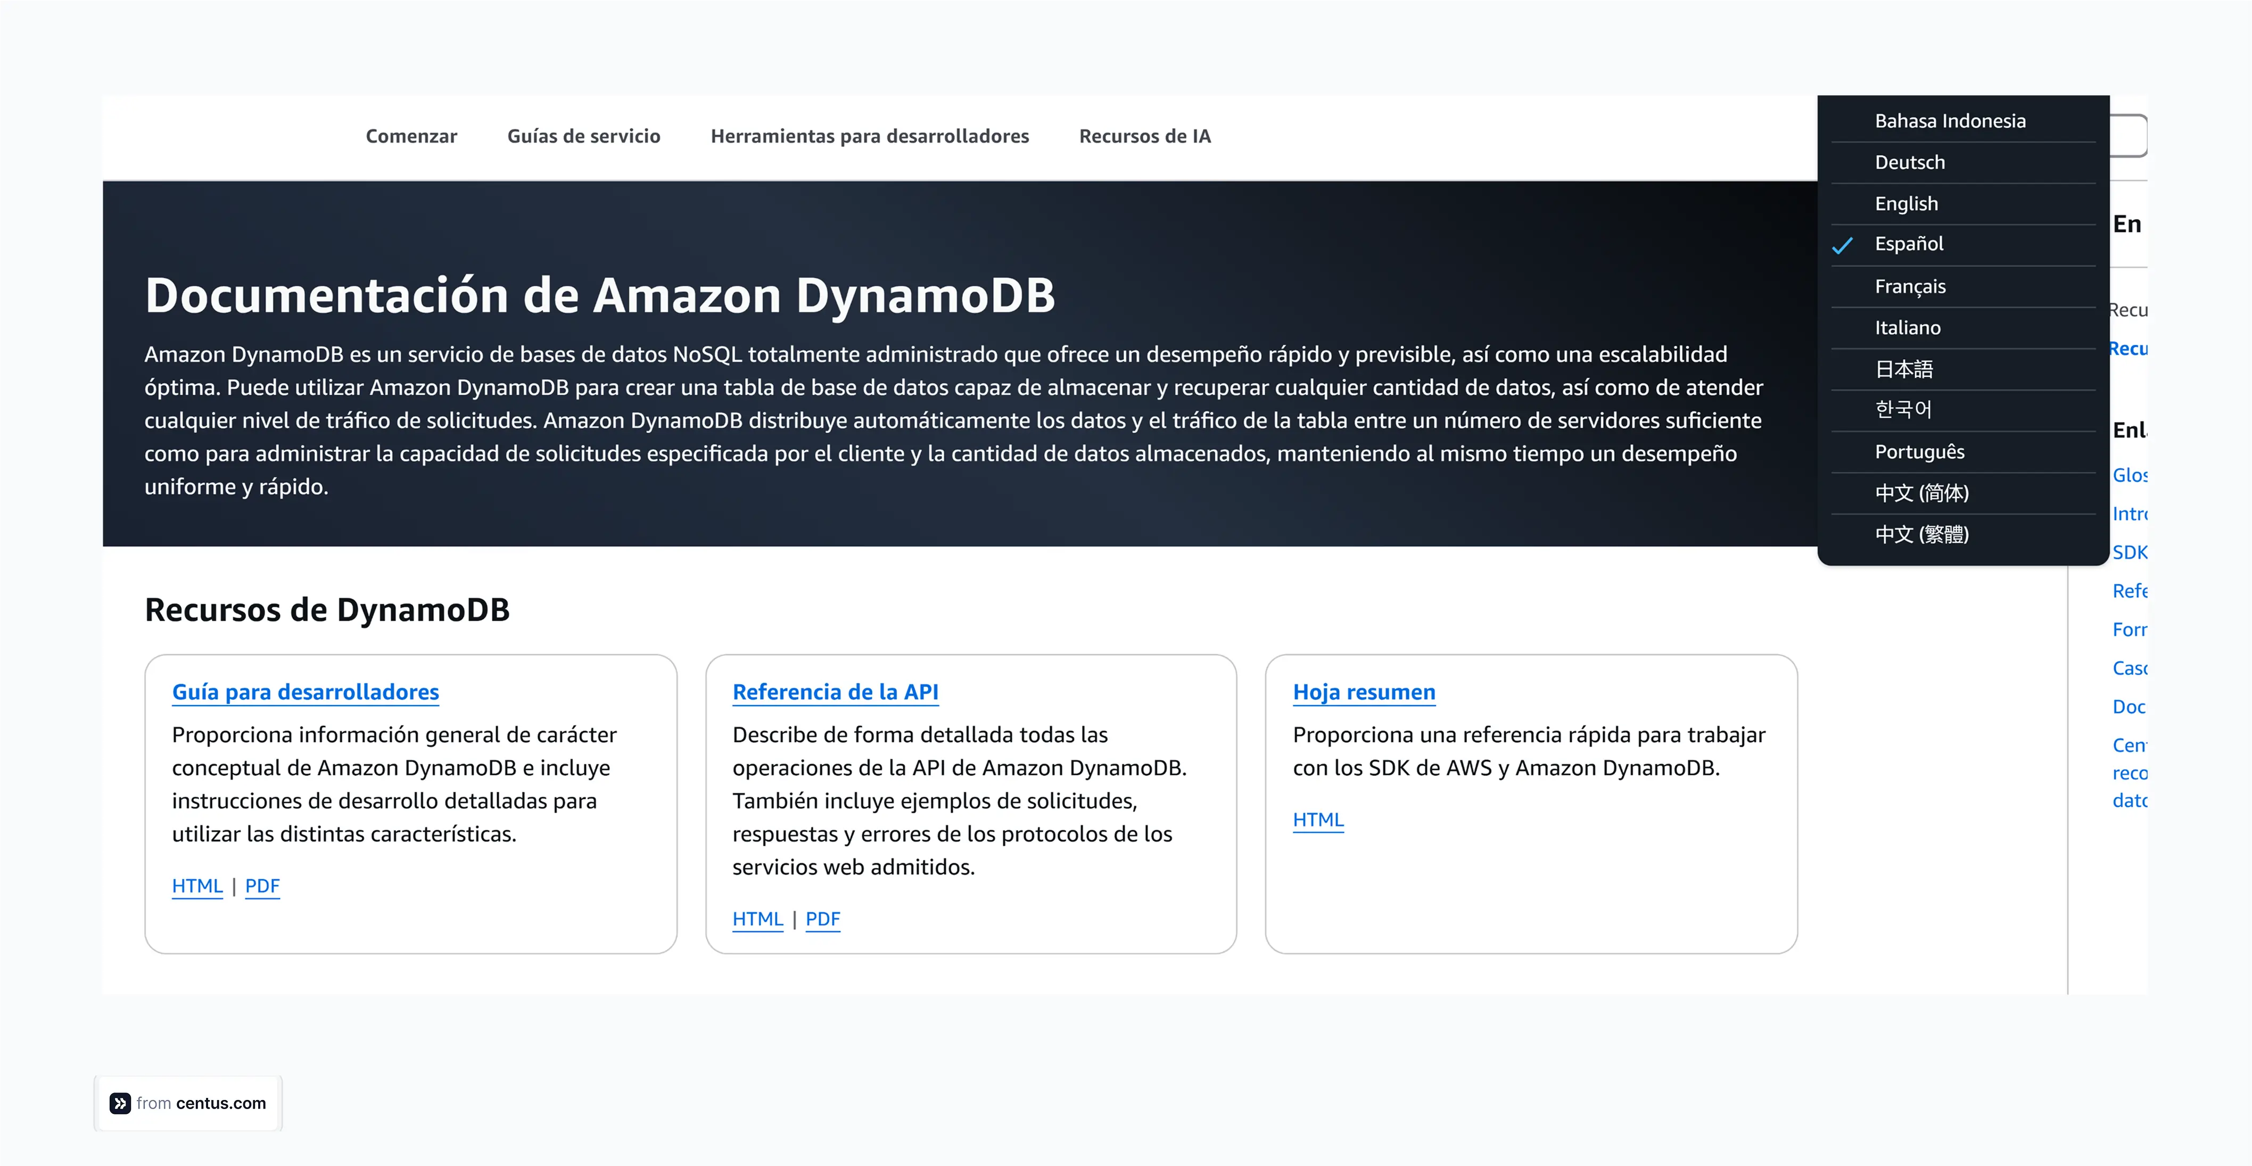Open the Hoja resumen guide
This screenshot has height=1166, width=2252.
tap(1363, 691)
